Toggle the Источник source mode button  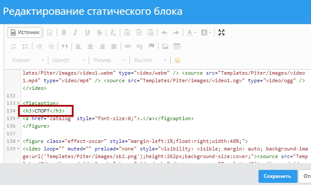point(25,32)
